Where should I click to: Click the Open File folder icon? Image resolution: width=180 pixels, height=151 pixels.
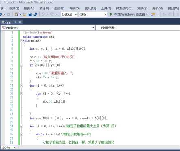pos(24,14)
